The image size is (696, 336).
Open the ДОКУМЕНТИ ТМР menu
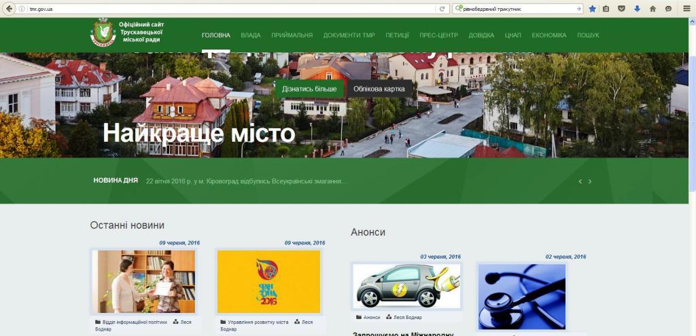click(x=349, y=35)
